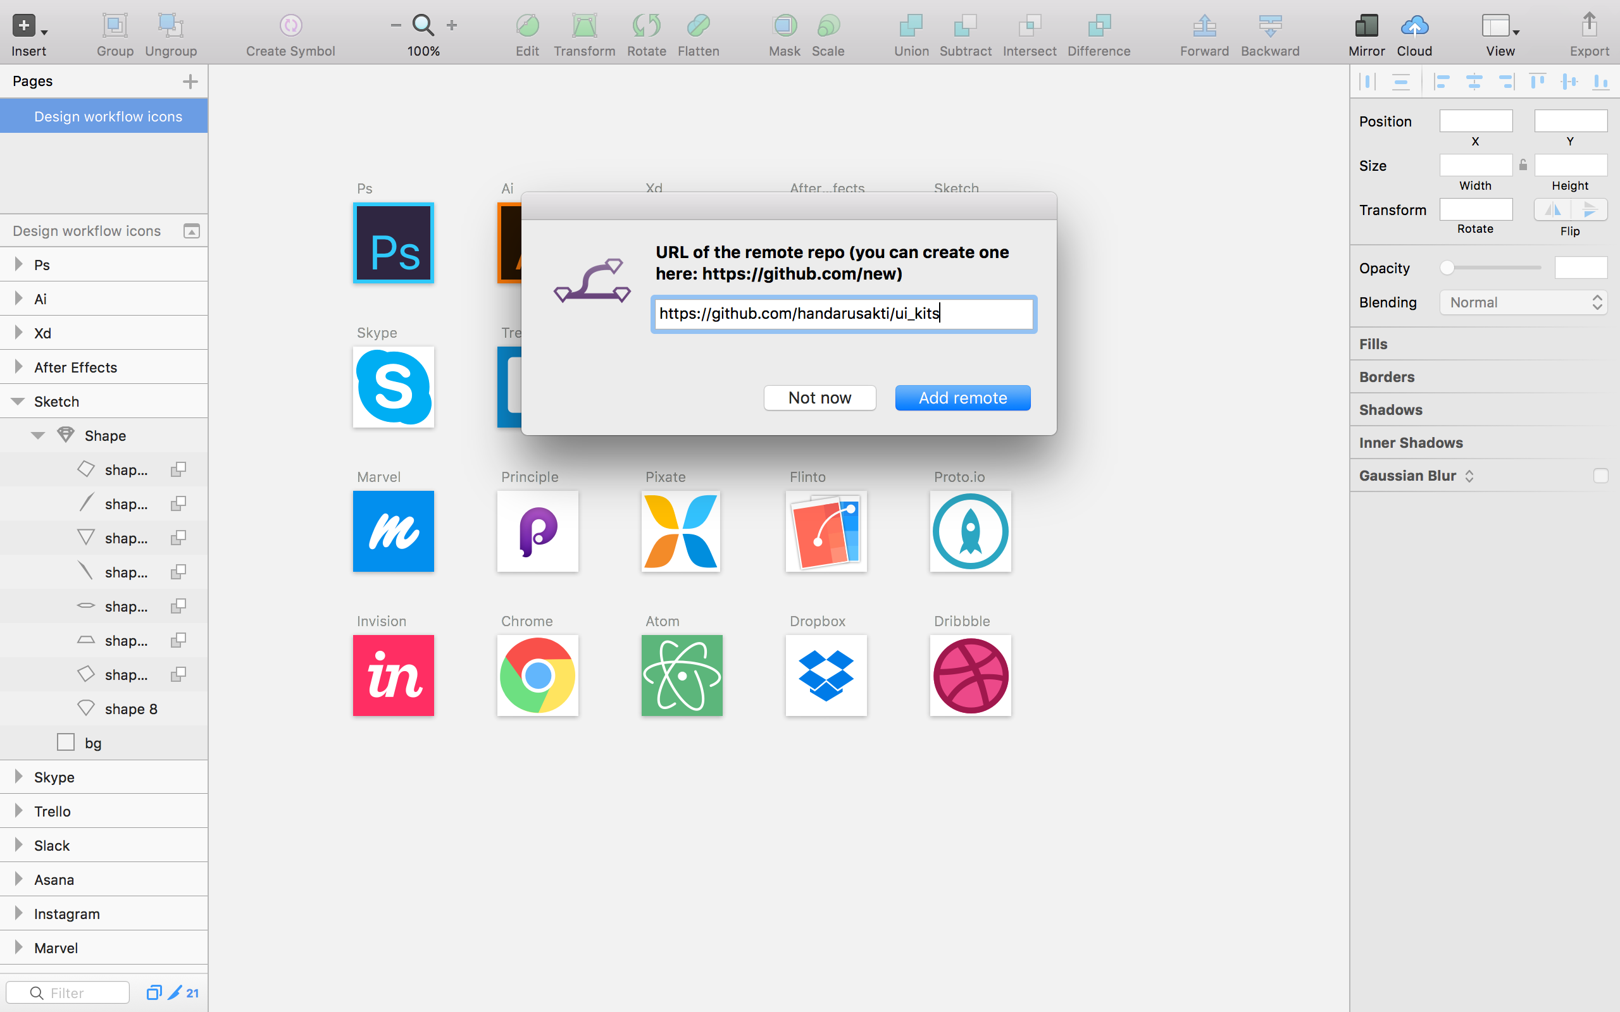Screen dimensions: 1620x1012
Task: Select the shape 8 layer
Action: [104, 709]
